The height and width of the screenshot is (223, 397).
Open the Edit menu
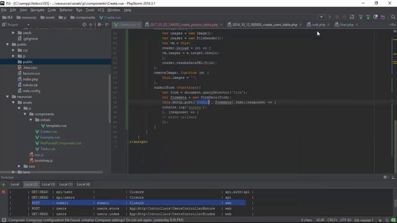(13, 10)
